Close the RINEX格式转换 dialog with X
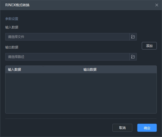Image resolution: width=162 pixels, height=137 pixels. point(157,5)
